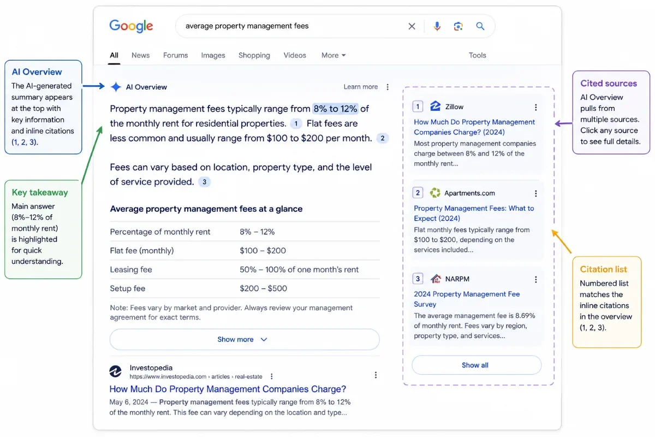
Task: Expand AI Overview with Show more
Action: (245, 339)
